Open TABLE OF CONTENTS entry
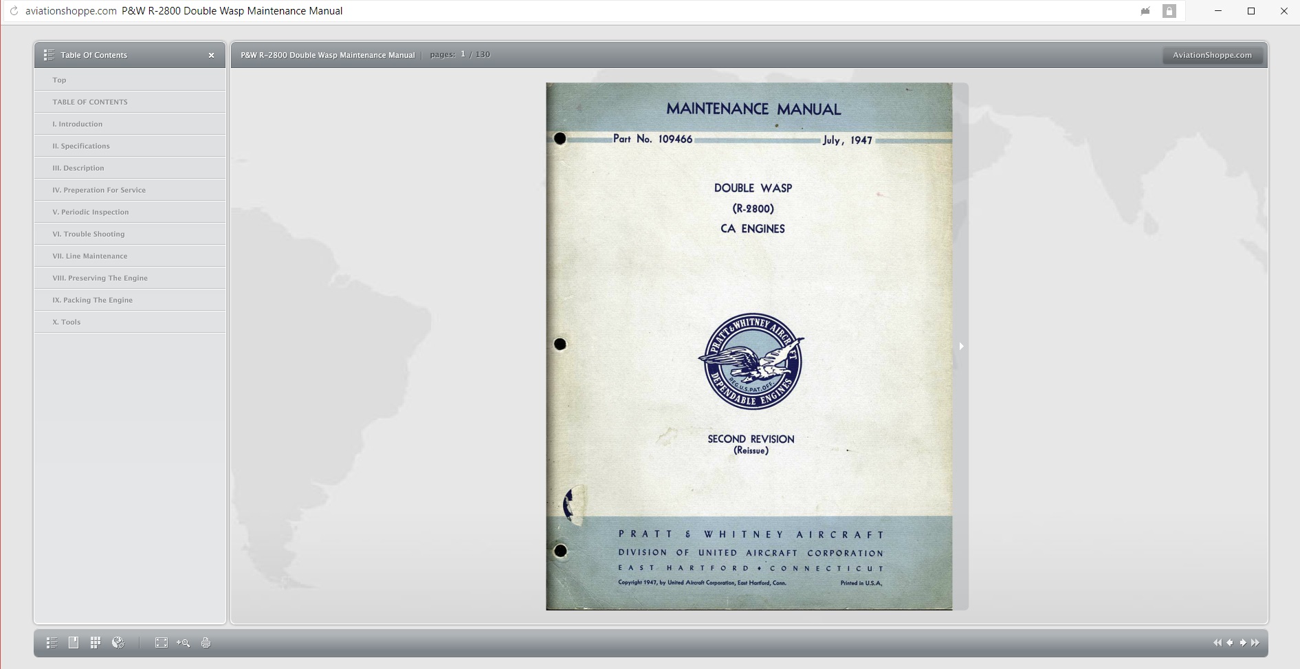This screenshot has width=1300, height=669. point(130,102)
